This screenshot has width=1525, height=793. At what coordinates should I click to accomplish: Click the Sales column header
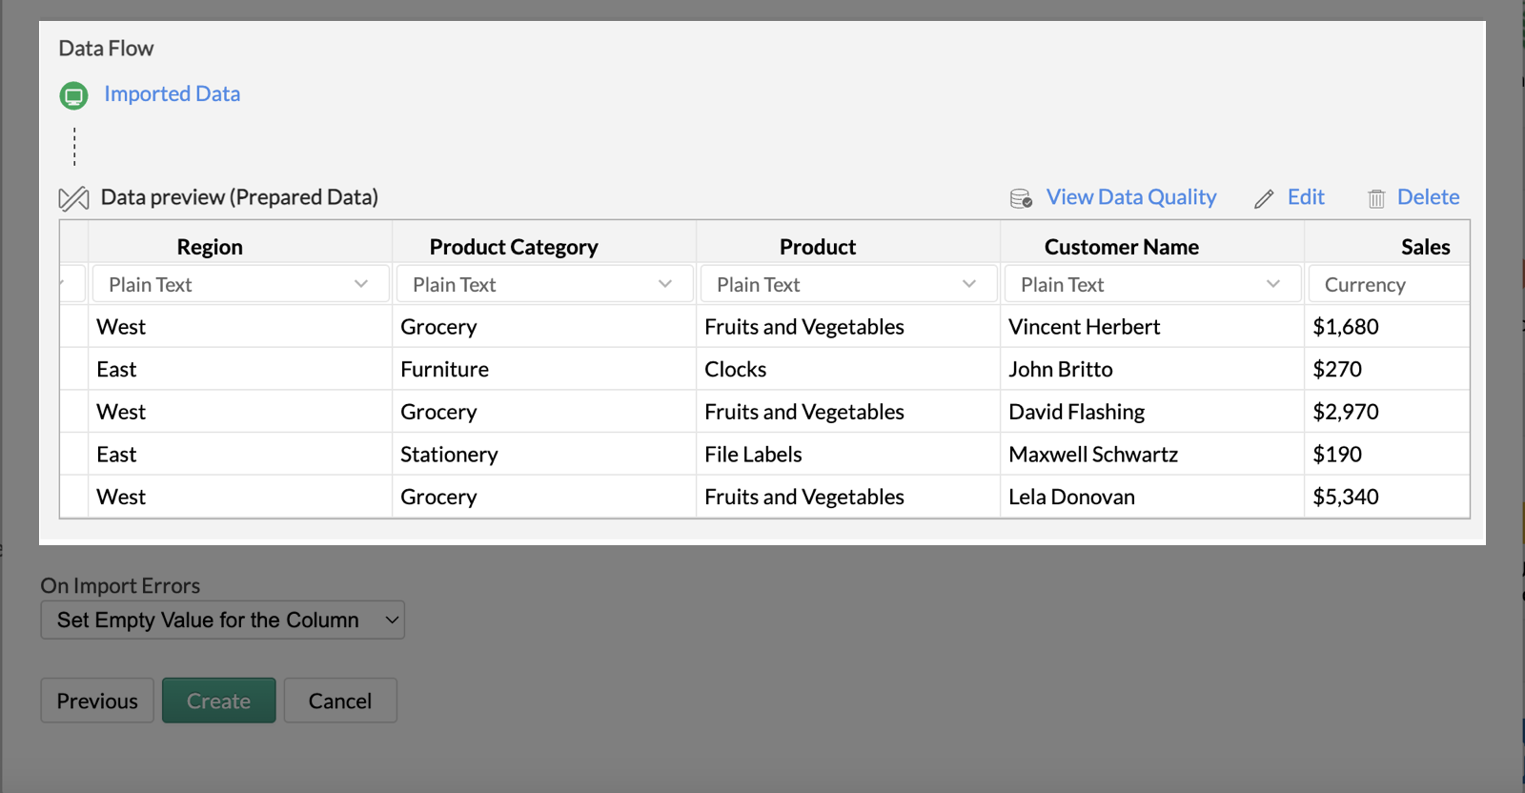click(x=1424, y=247)
